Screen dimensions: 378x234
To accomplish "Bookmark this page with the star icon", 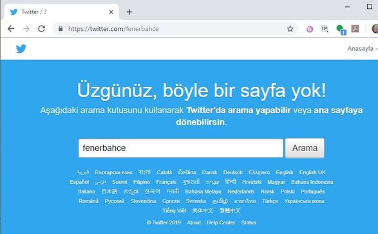I will [290, 29].
